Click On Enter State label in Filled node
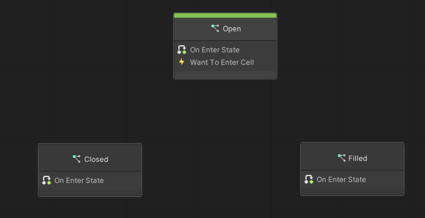The height and width of the screenshot is (218, 425). click(x=341, y=180)
